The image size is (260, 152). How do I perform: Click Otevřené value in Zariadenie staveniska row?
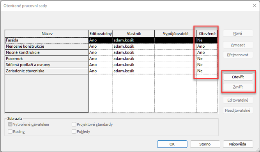207,71
